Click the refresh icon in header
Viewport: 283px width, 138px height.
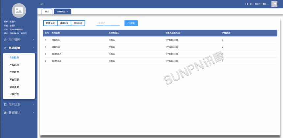[251, 4]
